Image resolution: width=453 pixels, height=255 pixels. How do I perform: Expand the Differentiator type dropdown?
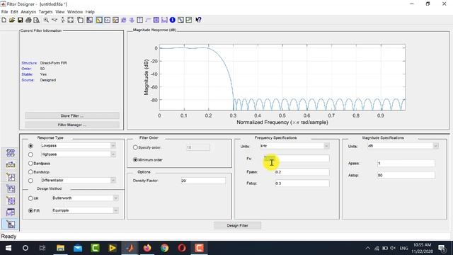[x=113, y=180]
